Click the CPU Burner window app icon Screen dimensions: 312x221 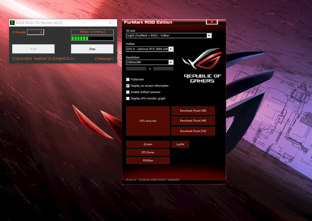pos(12,23)
